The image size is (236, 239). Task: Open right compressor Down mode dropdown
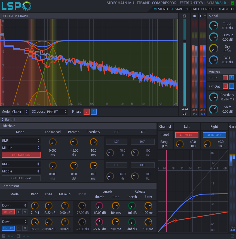(x=14, y=222)
